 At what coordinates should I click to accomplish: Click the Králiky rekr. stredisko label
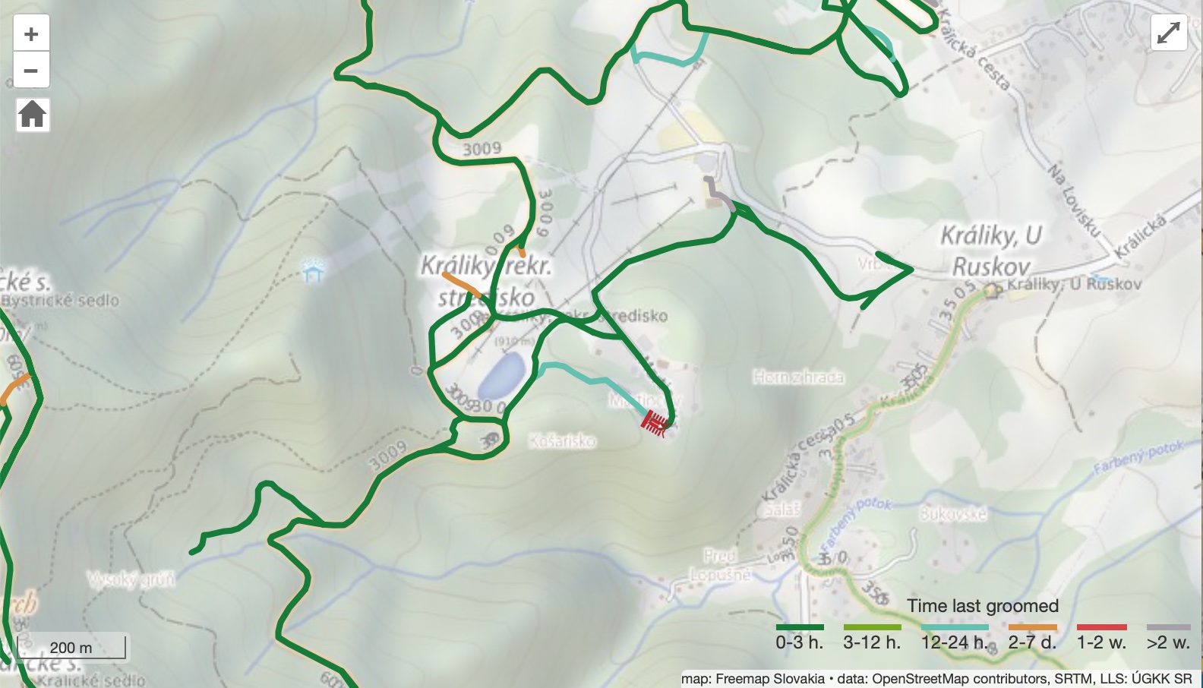[x=486, y=281]
